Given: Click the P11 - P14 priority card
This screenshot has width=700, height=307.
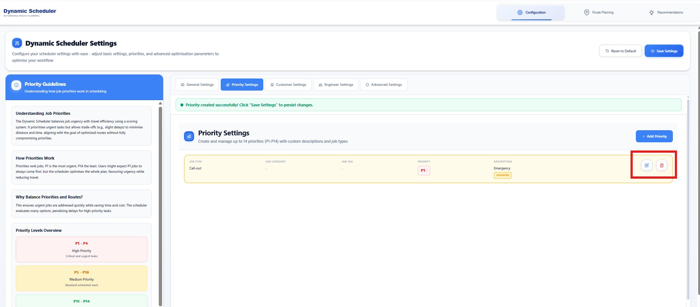Looking at the screenshot, I should tap(81, 301).
